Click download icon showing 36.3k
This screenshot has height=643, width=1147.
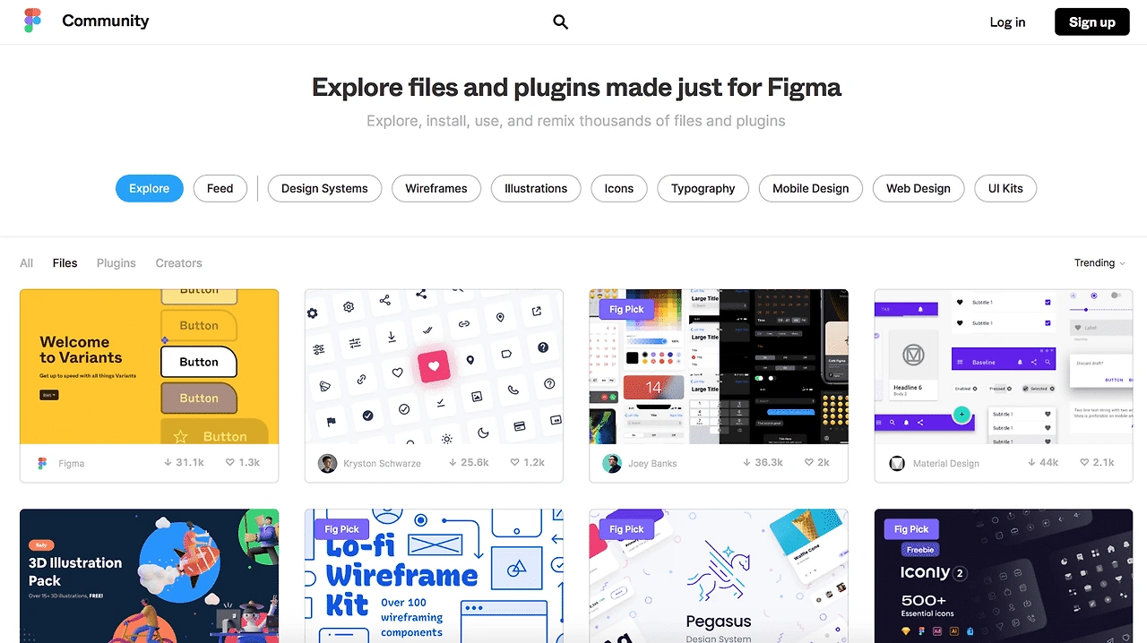tap(747, 462)
